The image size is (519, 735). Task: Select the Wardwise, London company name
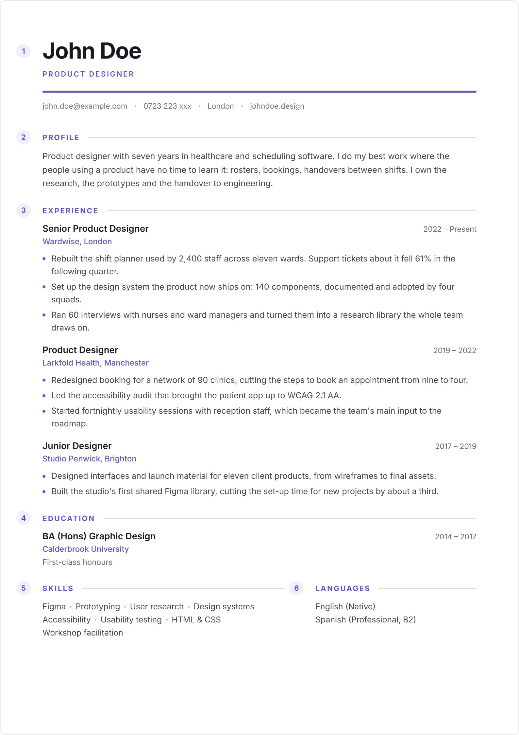tap(77, 242)
